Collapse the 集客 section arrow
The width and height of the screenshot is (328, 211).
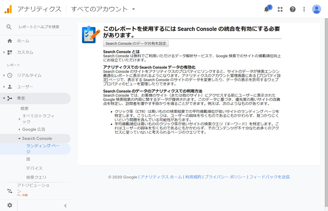pos(4,98)
